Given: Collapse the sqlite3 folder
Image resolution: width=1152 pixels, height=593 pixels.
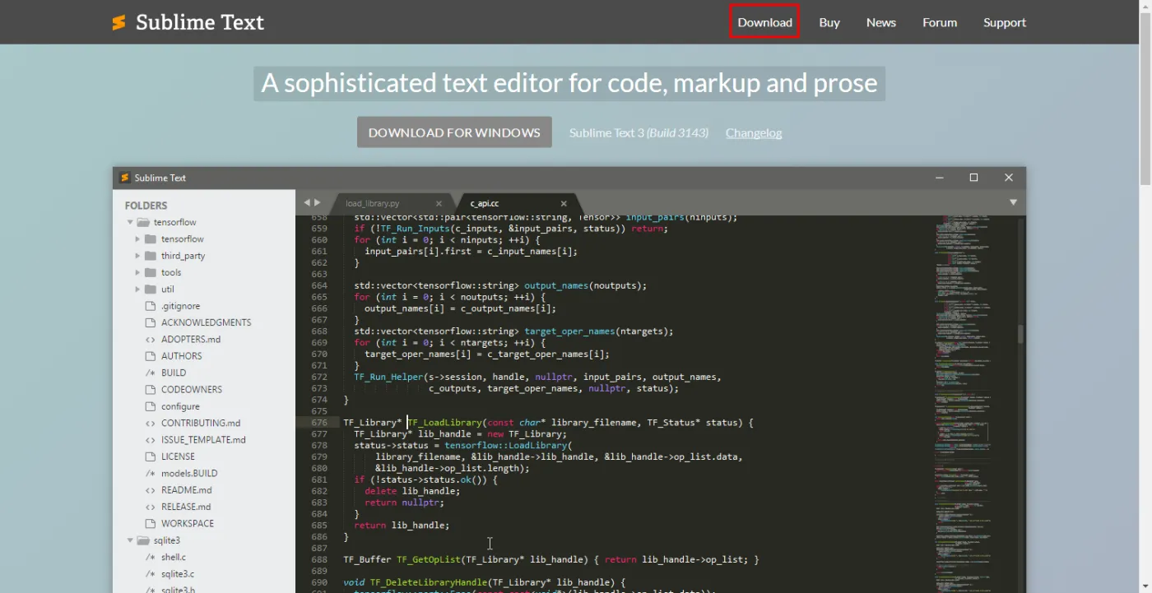Looking at the screenshot, I should tap(130, 540).
